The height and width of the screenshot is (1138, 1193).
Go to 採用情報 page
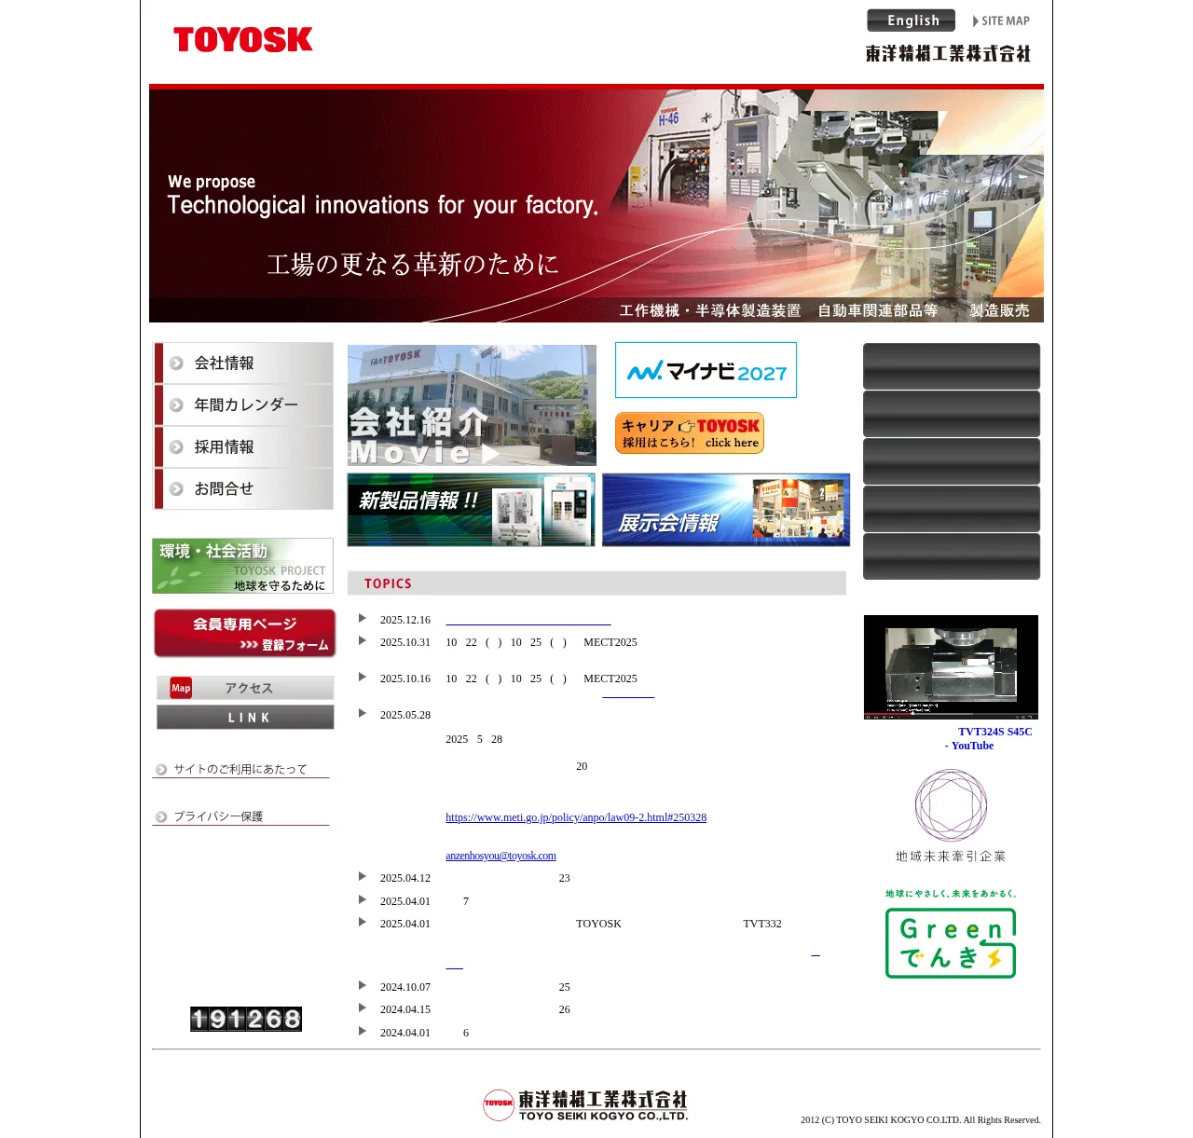pyautogui.click(x=243, y=447)
